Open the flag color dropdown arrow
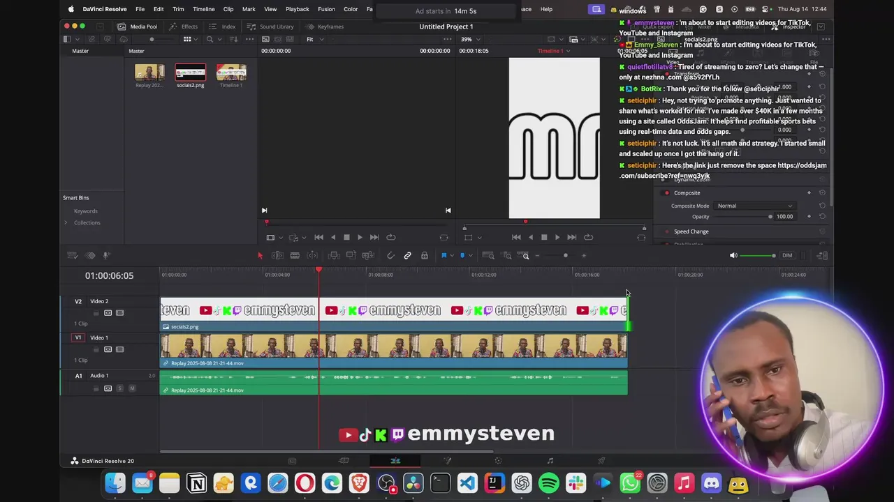The image size is (894, 502). coord(451,256)
